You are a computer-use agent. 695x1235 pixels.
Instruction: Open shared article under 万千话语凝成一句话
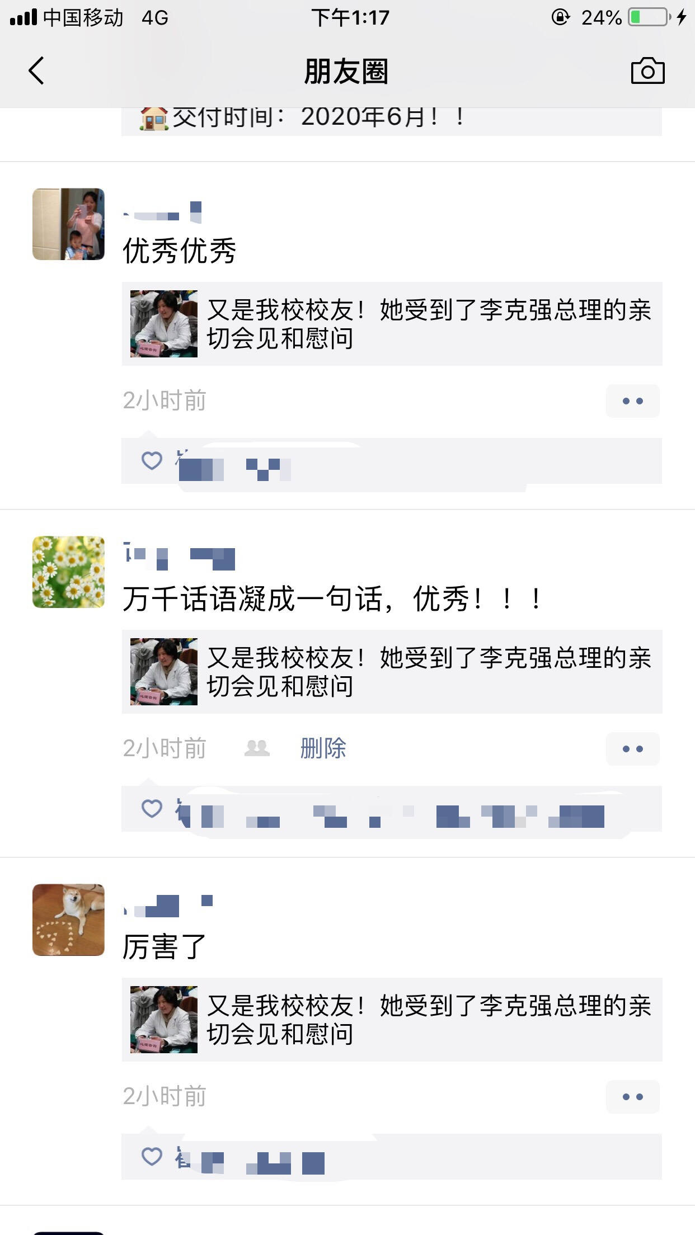coord(392,672)
